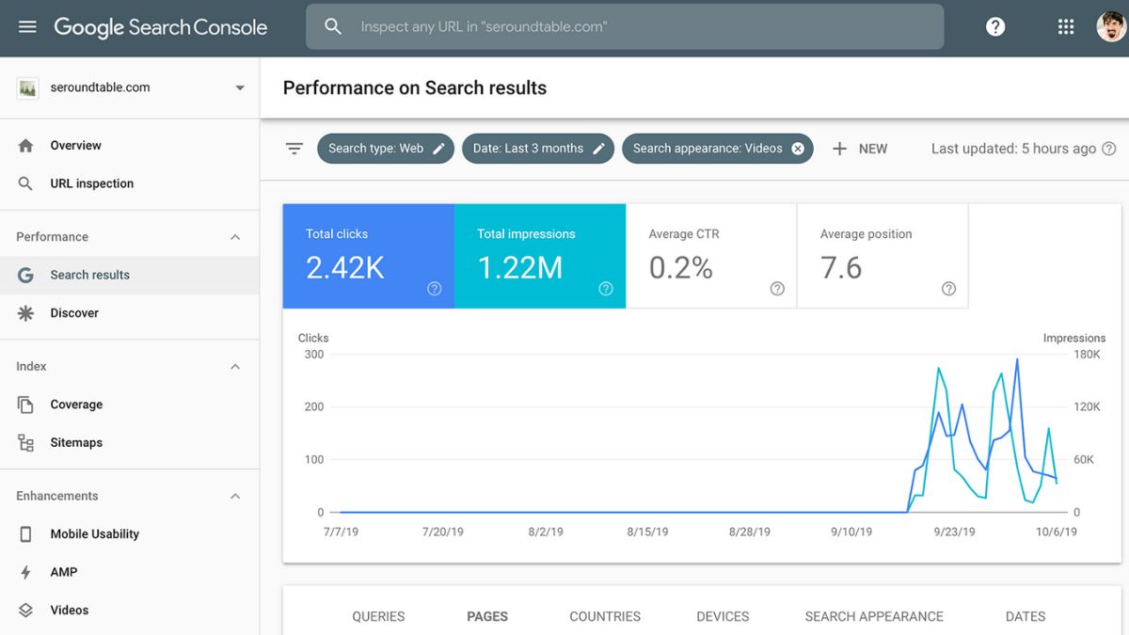Image resolution: width=1129 pixels, height=635 pixels.
Task: Click the NEW filter button label
Action: [873, 149]
